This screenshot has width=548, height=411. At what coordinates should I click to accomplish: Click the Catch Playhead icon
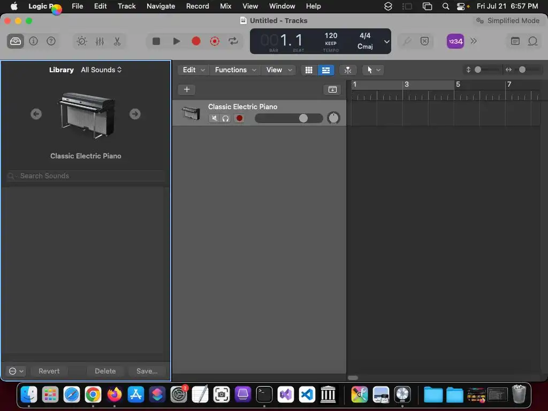348,70
